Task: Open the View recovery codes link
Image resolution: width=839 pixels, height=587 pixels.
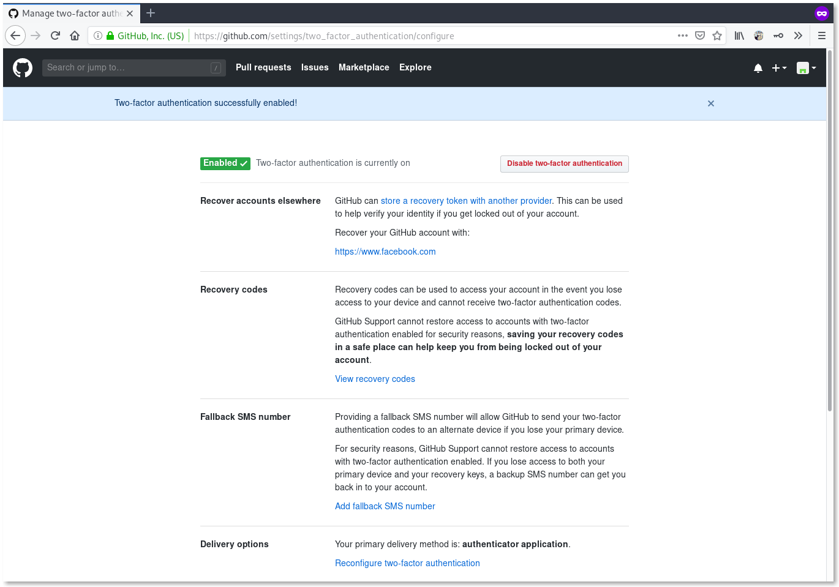Action: [x=375, y=379]
